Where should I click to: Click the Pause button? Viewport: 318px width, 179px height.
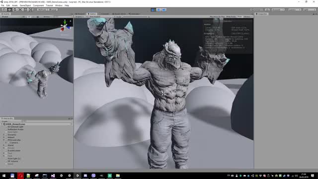[159, 10]
